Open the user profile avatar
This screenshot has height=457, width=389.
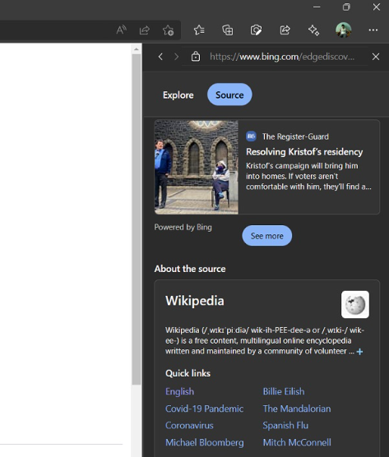point(344,30)
